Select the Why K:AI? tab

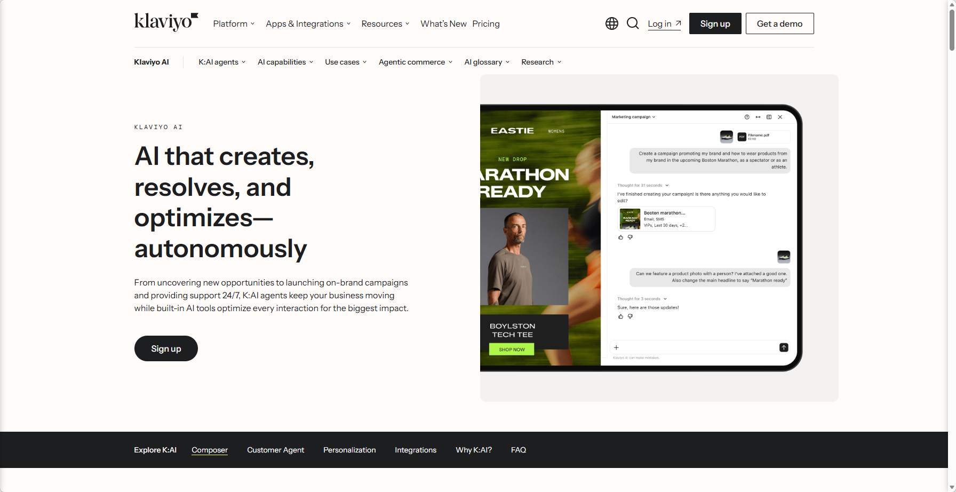(x=474, y=450)
